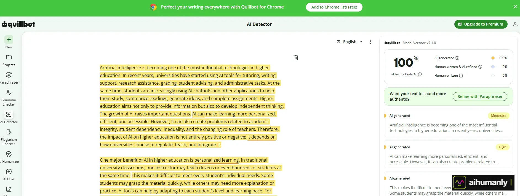520x196 pixels.
Task: Expand the English language dropdown
Action: pyautogui.click(x=350, y=42)
